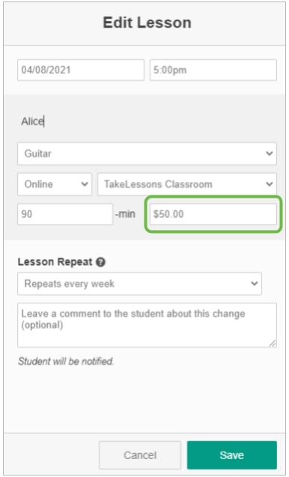This screenshot has width=289, height=477.
Task: Click the chevron arrow of the Guitar selector
Action: 270,154
